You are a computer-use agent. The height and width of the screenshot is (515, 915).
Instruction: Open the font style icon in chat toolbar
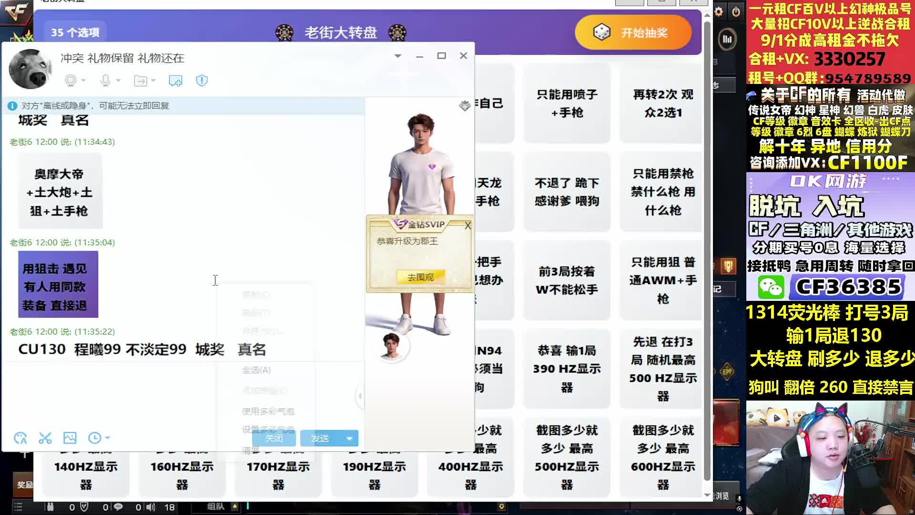coord(20,438)
